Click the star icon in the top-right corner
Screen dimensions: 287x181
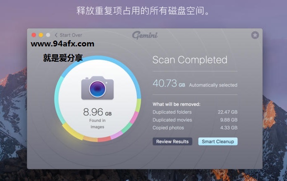click(255, 35)
